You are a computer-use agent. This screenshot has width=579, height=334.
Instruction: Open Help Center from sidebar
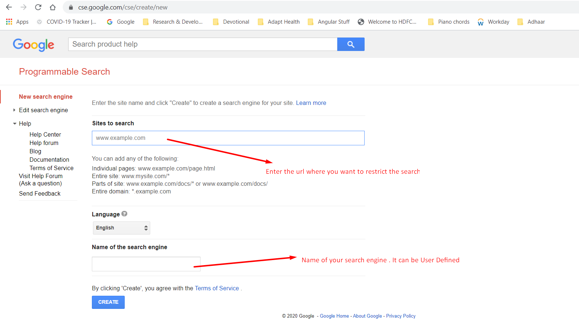tap(45, 134)
